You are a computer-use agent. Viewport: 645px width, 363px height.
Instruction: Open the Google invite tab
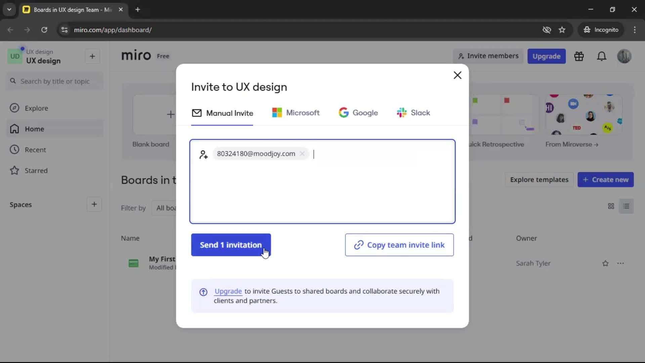pyautogui.click(x=358, y=113)
